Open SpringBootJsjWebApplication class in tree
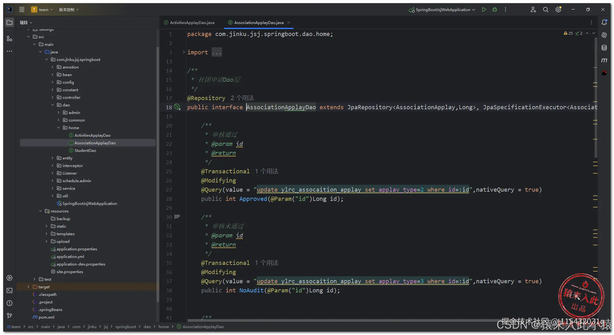614x335 pixels. point(87,203)
